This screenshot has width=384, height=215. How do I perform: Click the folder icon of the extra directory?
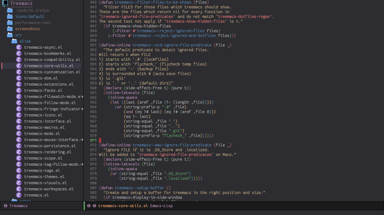(14, 200)
